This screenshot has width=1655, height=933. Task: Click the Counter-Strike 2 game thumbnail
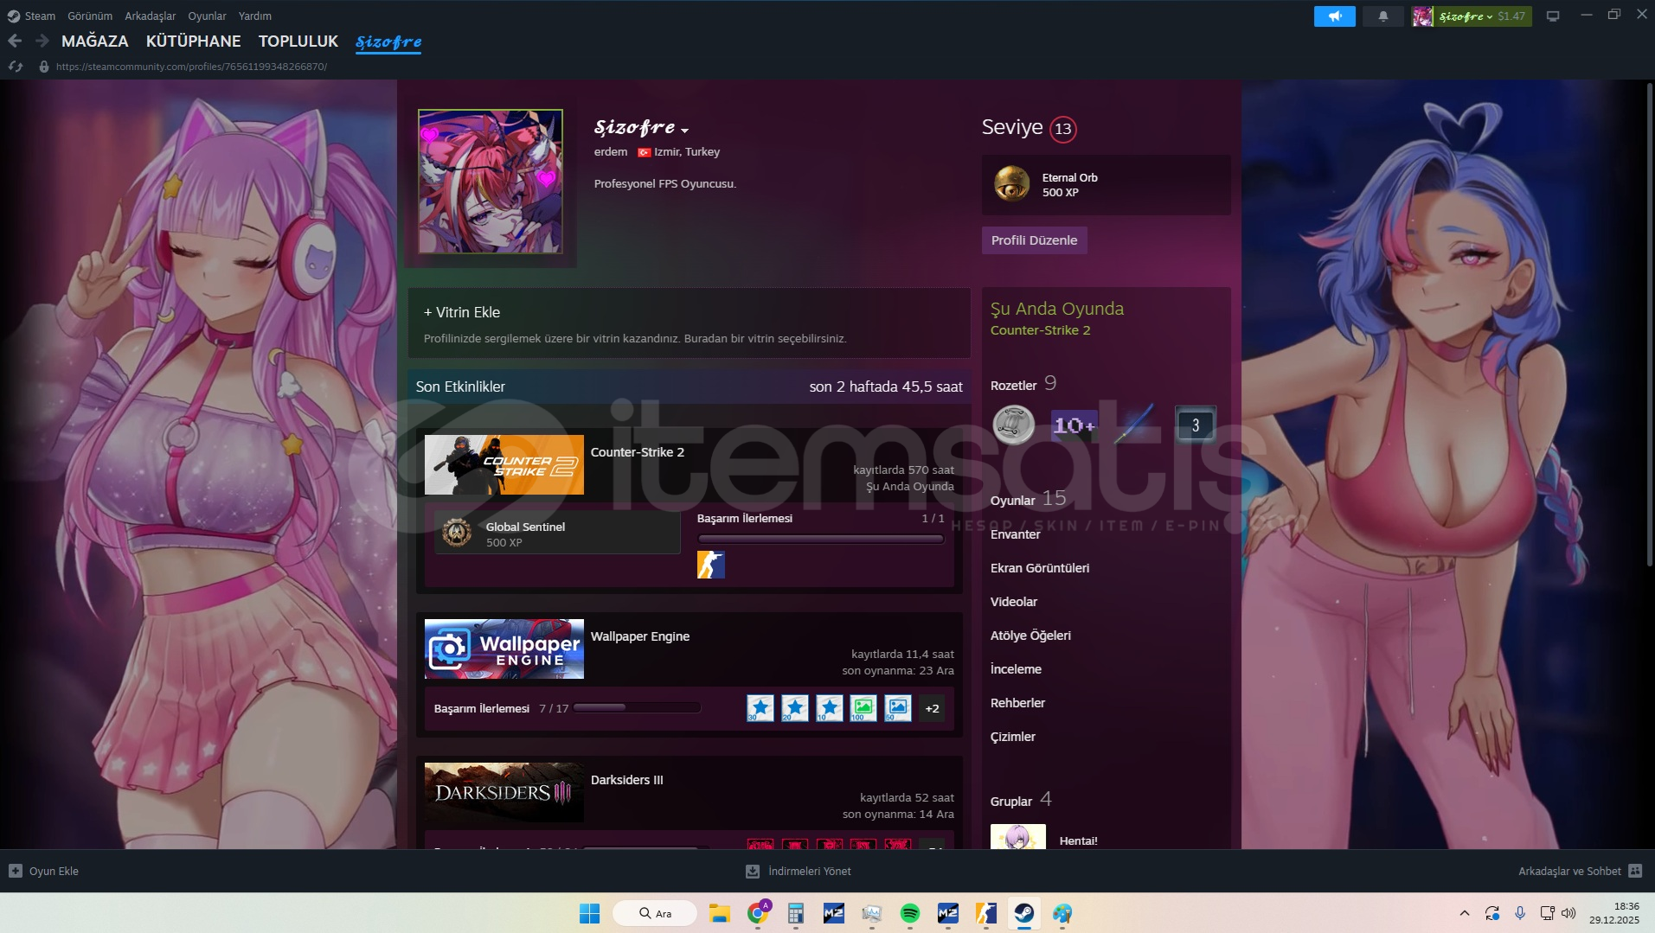pos(504,464)
